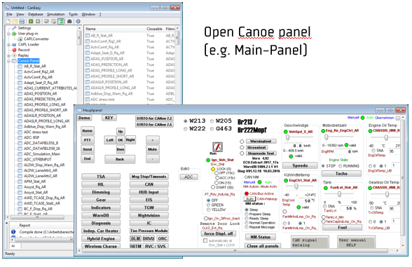Collapse the Canoe-Panel tree node
The image size is (412, 267).
(8, 61)
